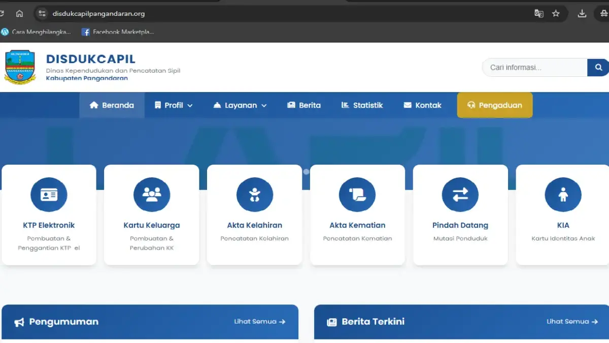609x343 pixels.
Task: Open the KTP Elektronik service icon
Action: tap(49, 195)
